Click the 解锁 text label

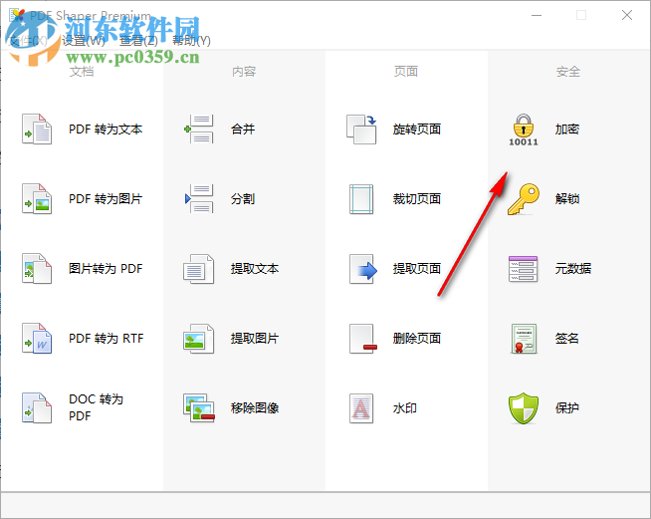click(x=567, y=199)
